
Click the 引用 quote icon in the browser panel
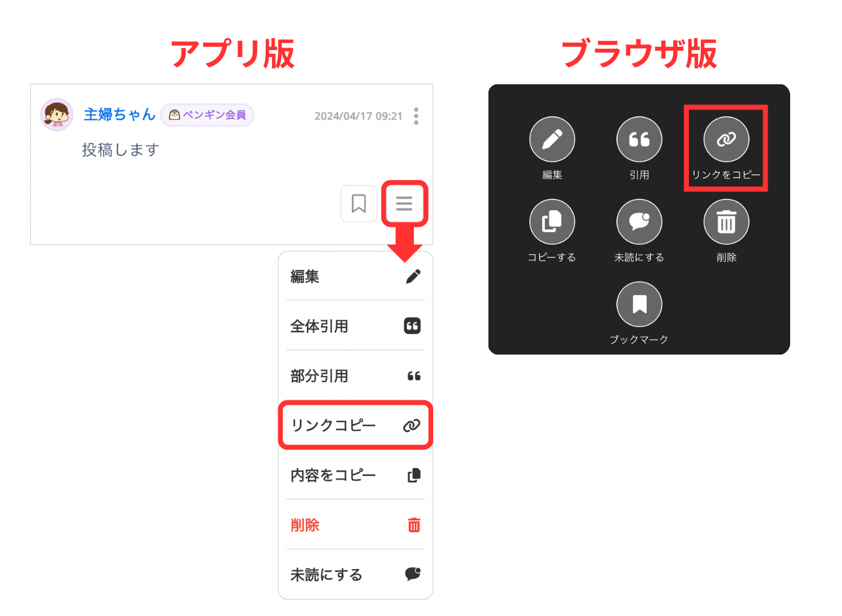[639, 139]
